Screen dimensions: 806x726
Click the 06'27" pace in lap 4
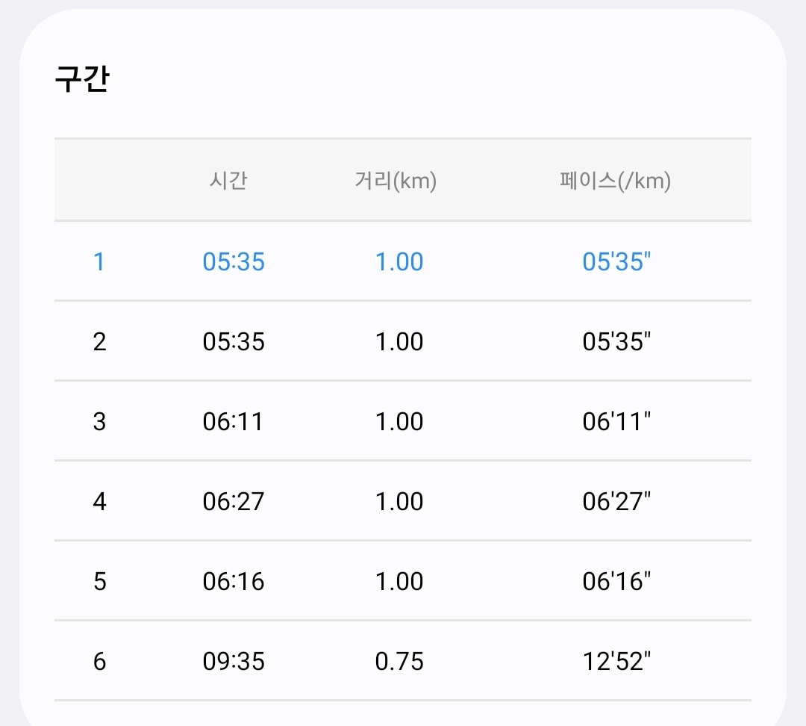coord(616,502)
